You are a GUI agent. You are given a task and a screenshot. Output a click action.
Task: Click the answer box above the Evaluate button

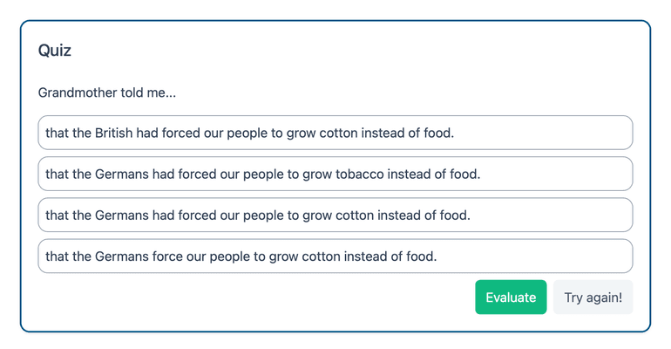pyautogui.click(x=335, y=256)
